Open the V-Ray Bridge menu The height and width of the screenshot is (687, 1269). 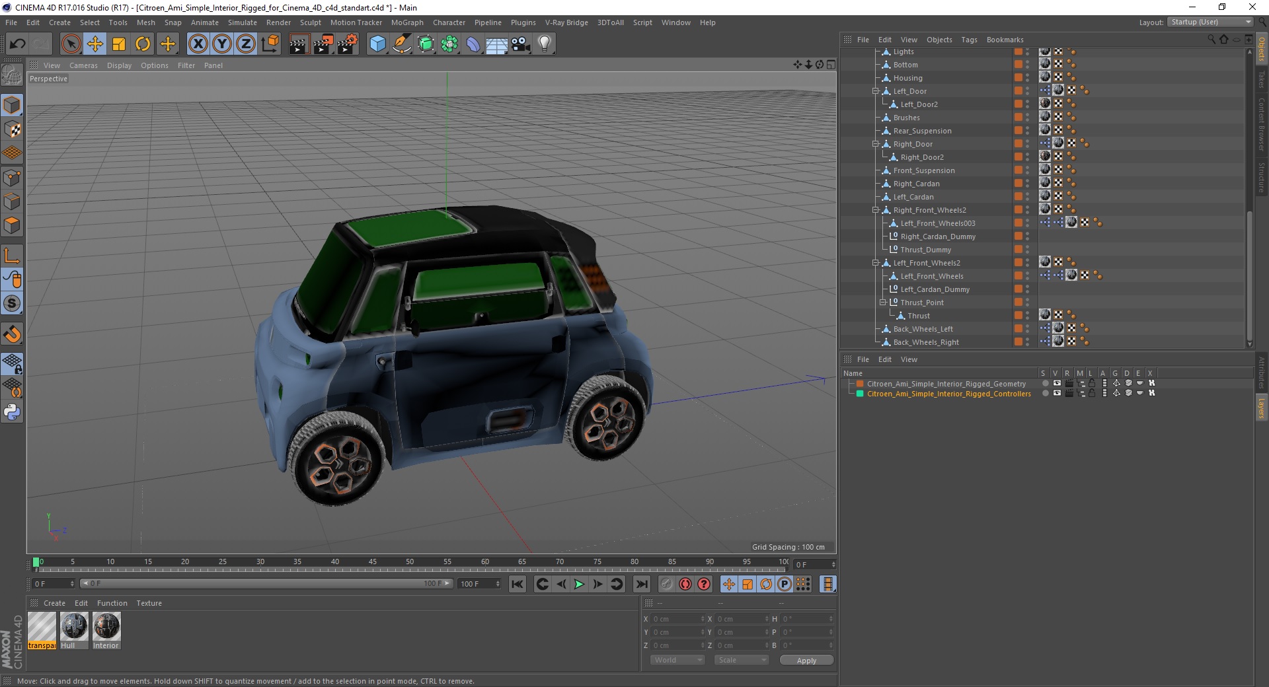point(566,22)
